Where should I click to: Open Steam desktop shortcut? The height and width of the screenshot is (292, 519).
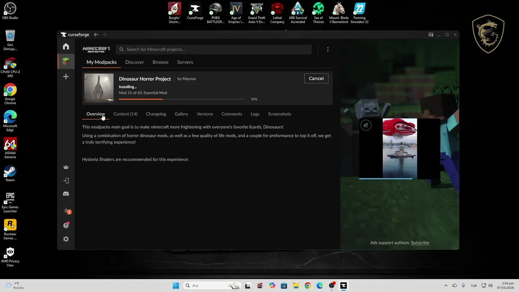10,174
